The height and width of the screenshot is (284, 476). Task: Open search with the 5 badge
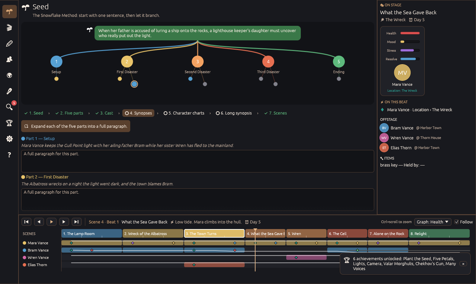click(x=9, y=107)
